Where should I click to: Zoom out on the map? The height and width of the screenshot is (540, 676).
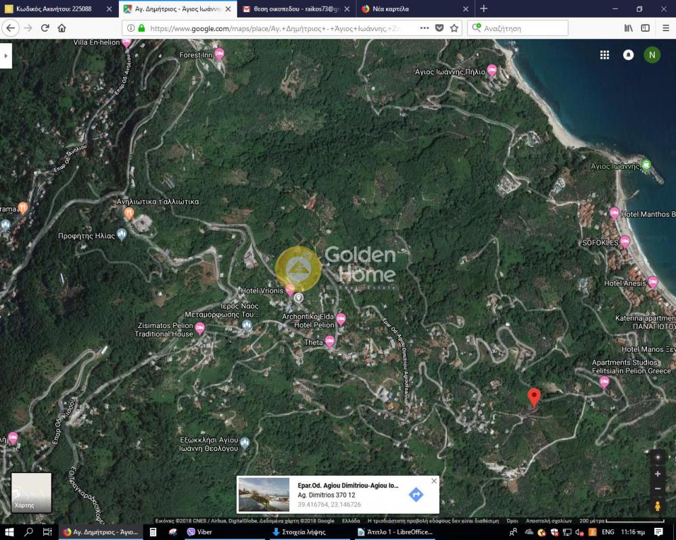658,489
